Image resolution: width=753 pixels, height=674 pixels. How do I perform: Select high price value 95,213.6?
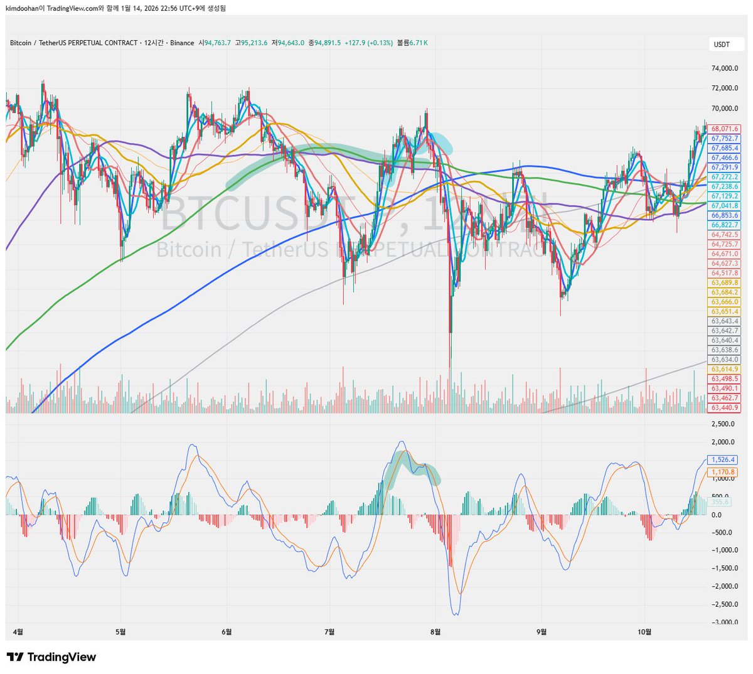click(254, 43)
